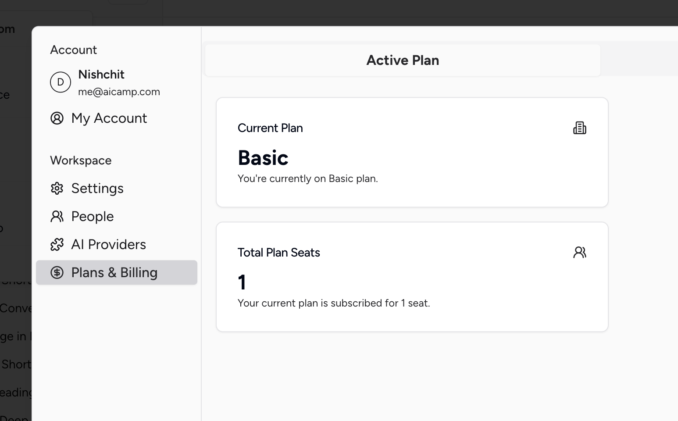This screenshot has width=678, height=421.
Task: Select Plans & Billing menu item
Action: (x=116, y=272)
